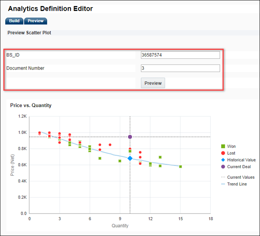The image size is (260, 236).
Task: Click the red Lost legend circle
Action: [x=223, y=153]
